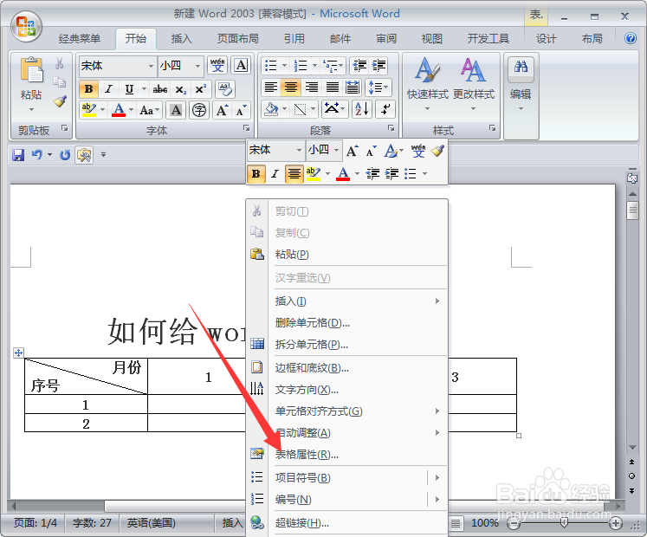Click Increase Indent in ribbon paragraph group
Screen dimensions: 647x537
(378, 65)
